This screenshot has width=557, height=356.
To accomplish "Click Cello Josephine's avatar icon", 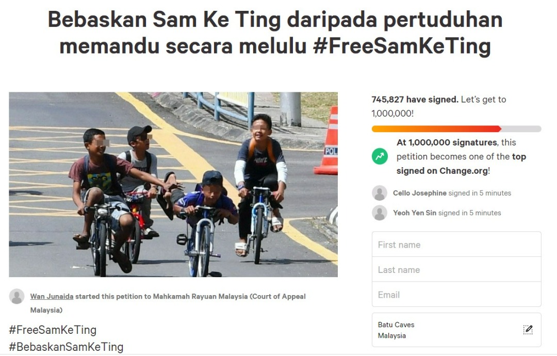I will [x=380, y=193].
